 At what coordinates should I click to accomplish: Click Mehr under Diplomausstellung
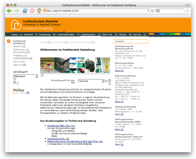coord(117,101)
